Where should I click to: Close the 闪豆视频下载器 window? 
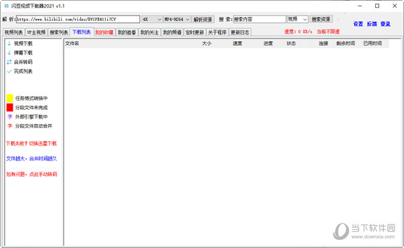pos(395,5)
